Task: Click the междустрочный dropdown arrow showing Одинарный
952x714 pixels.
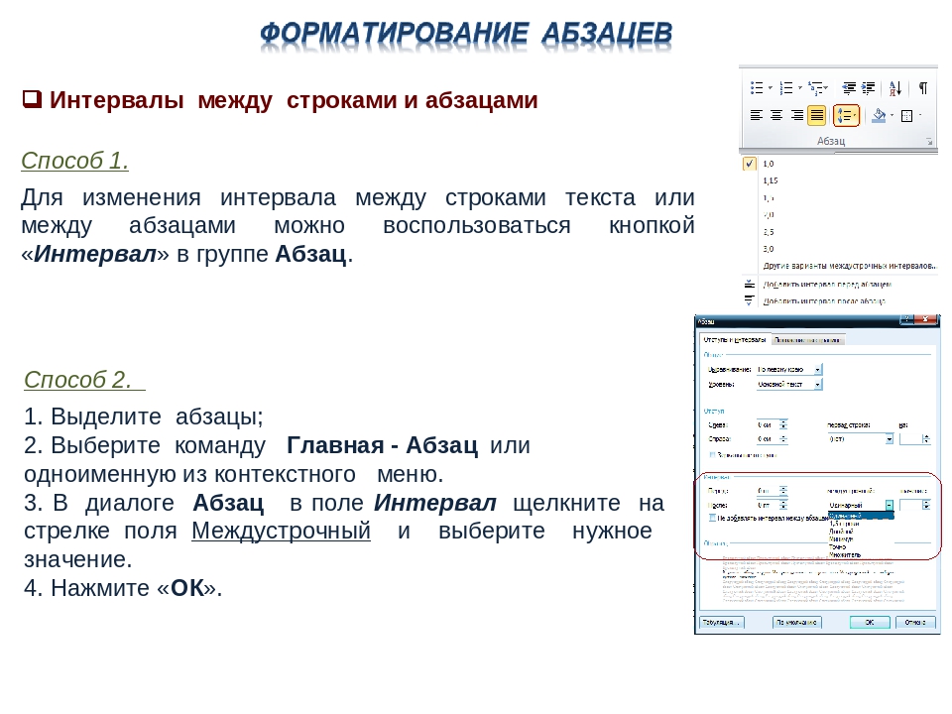Action: (889, 505)
